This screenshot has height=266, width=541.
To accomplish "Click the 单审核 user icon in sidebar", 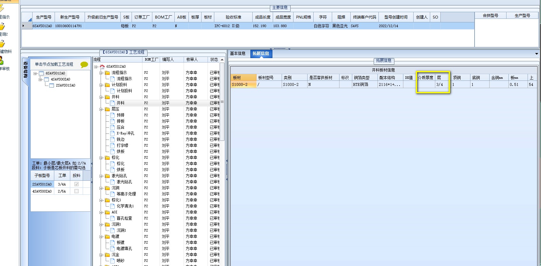I will 1,60.
